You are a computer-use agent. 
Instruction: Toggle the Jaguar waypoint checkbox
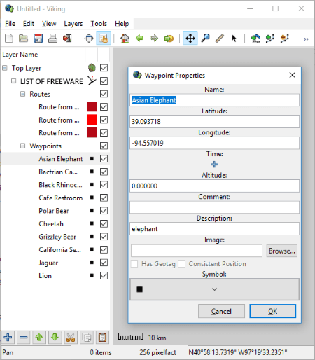pos(104,263)
